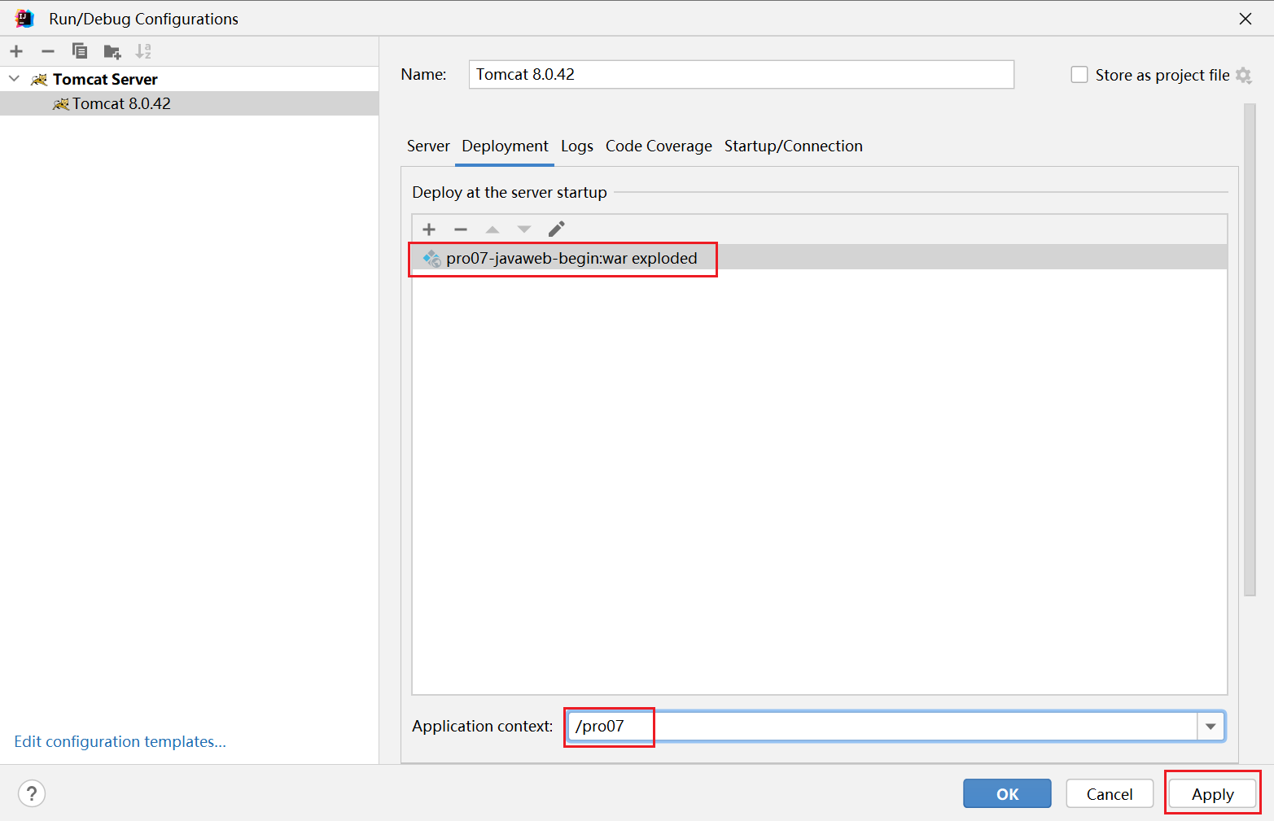Remove deployment artifact with minus icon
This screenshot has height=821, width=1274.
[x=461, y=229]
